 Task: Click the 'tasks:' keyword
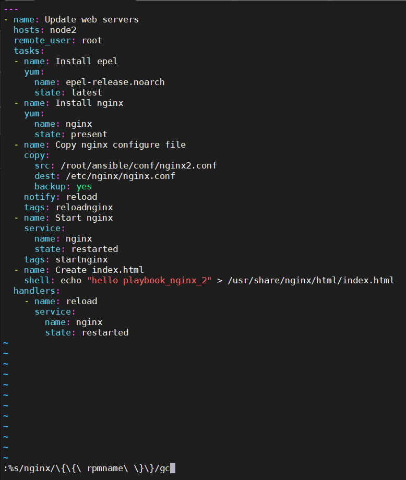29,51
